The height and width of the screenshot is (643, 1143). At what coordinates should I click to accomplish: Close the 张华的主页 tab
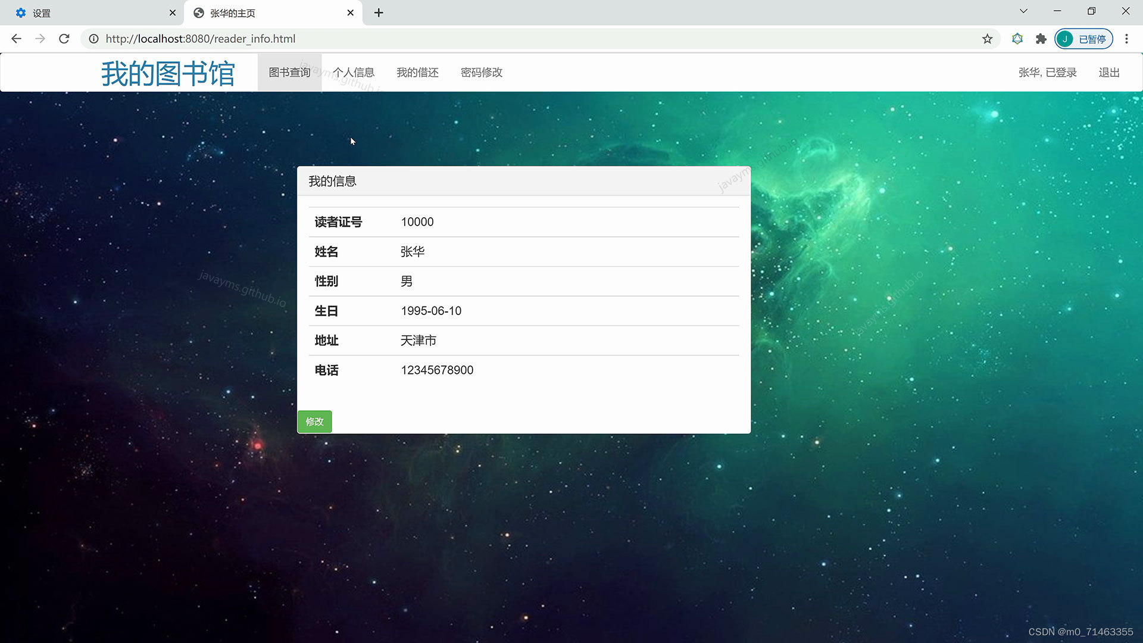click(350, 13)
